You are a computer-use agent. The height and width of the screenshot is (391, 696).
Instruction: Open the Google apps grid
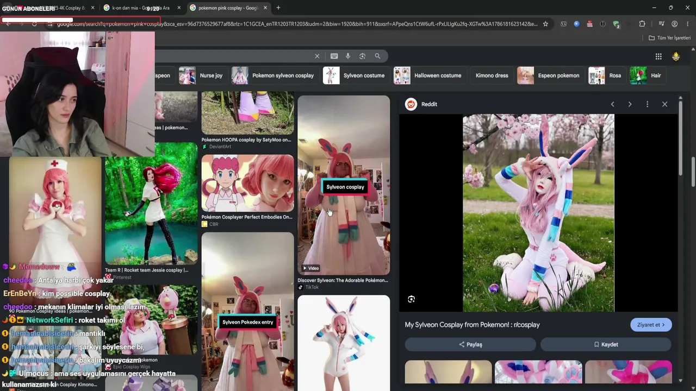(658, 56)
